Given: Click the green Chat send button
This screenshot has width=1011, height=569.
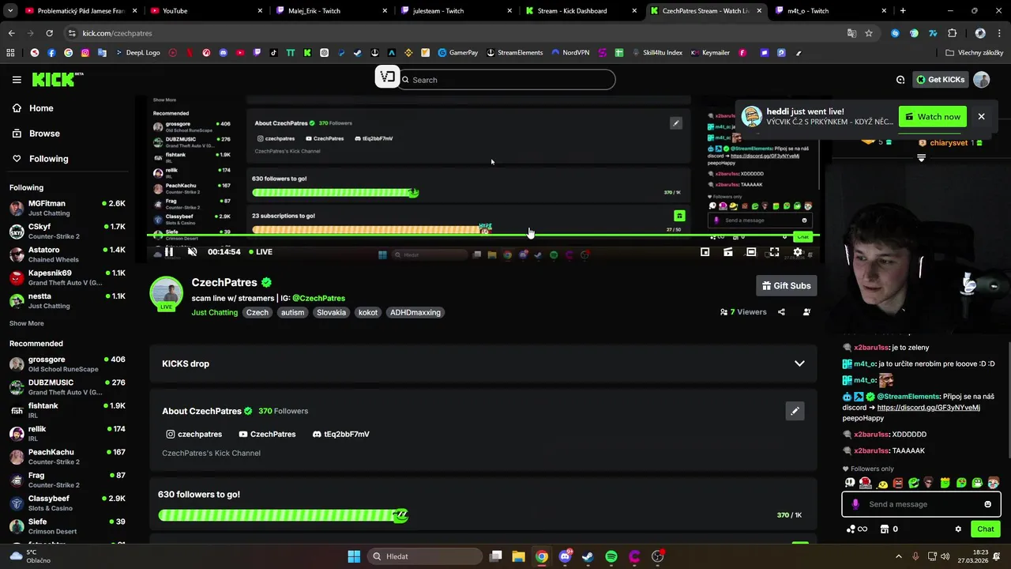Looking at the screenshot, I should 986,529.
